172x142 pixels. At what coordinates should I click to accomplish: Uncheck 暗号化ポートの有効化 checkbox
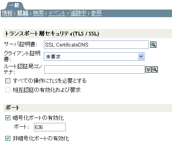pos(8,118)
